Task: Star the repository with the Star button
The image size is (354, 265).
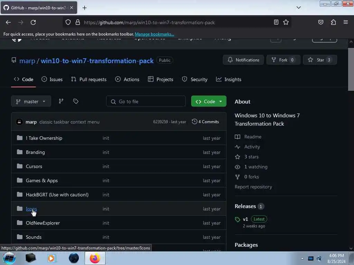Action: [320, 60]
